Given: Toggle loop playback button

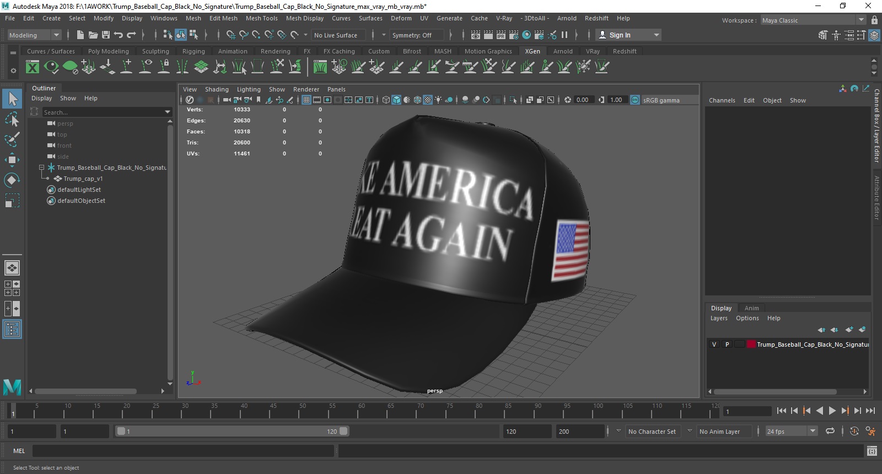Looking at the screenshot, I should (830, 431).
